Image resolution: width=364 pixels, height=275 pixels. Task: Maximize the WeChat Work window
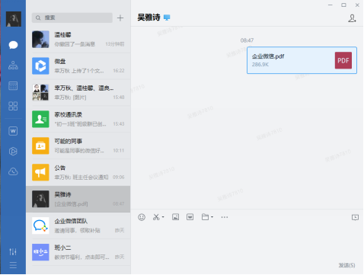(343, 5)
